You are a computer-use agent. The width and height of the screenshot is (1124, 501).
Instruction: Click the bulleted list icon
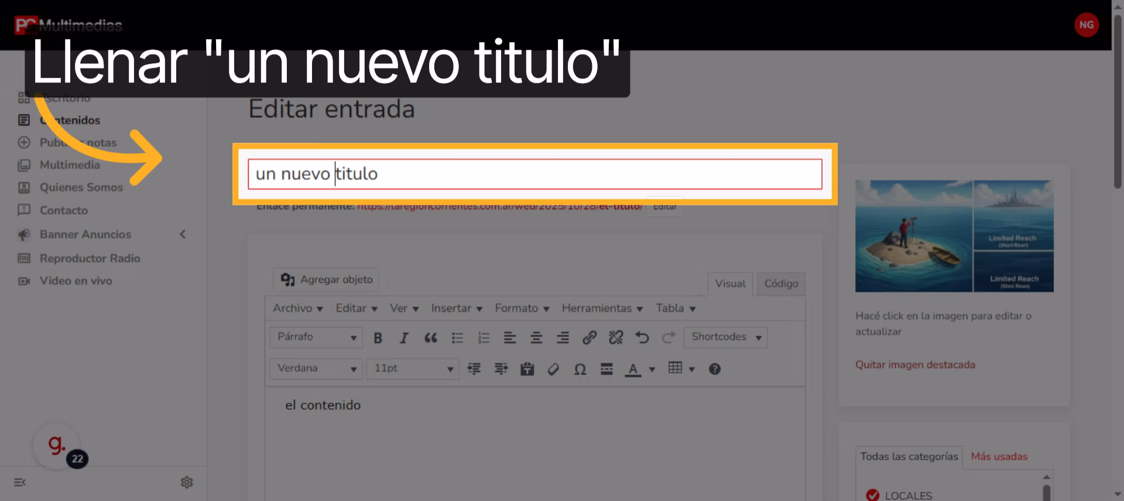pos(457,338)
